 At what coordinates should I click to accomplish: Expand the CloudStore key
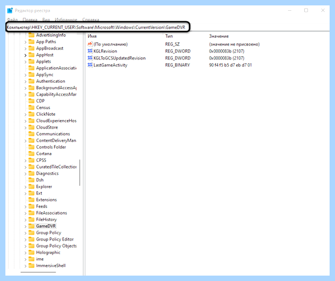pos(25,128)
